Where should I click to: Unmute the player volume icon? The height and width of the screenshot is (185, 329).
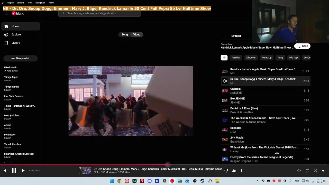click(x=299, y=171)
